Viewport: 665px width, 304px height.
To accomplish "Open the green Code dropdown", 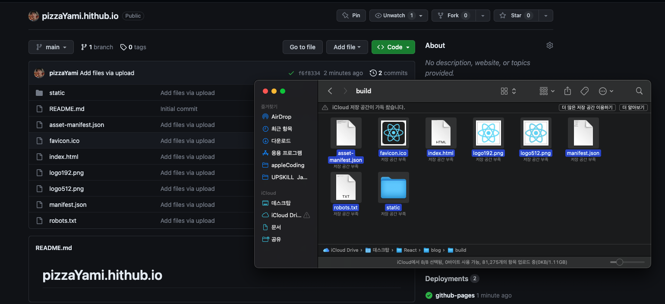I will [393, 47].
